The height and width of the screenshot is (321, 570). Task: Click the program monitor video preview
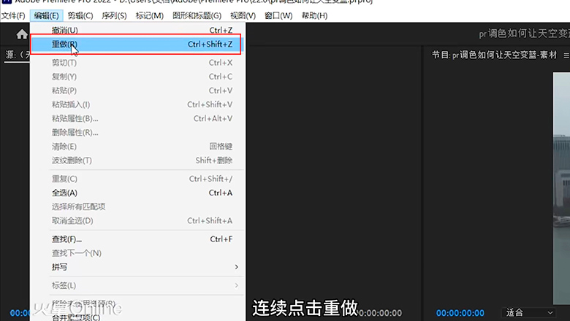(561, 188)
